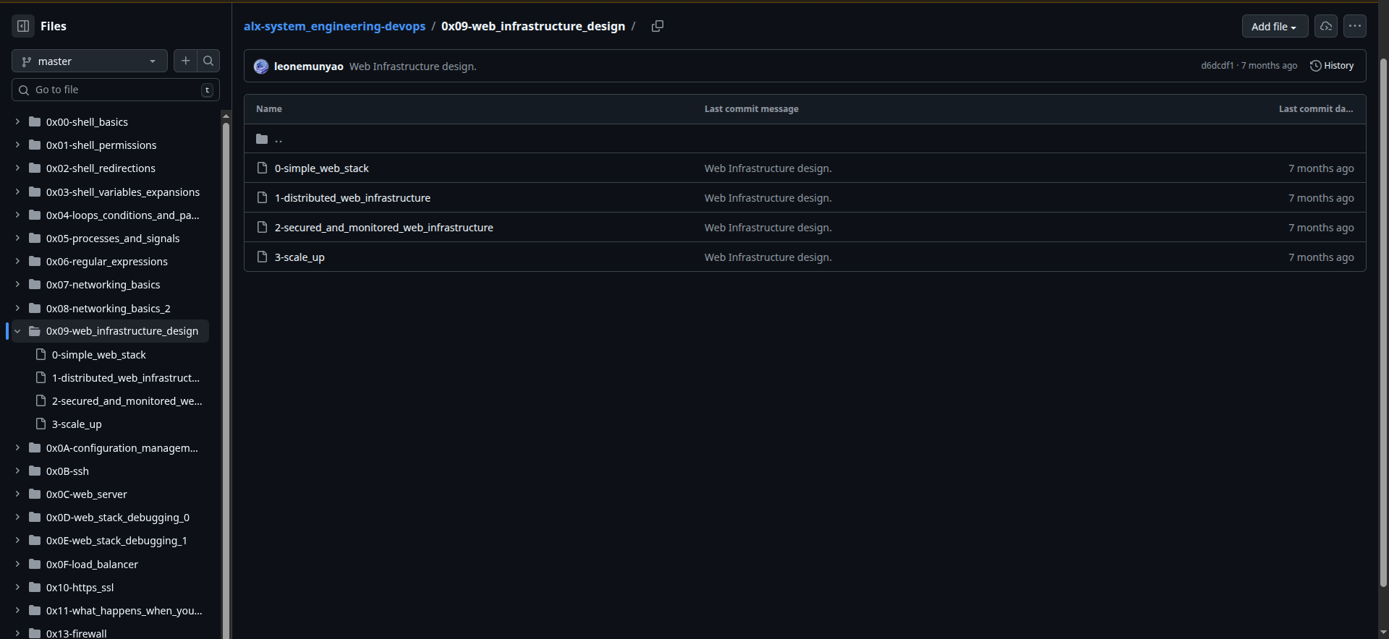The width and height of the screenshot is (1389, 639).
Task: Click the sidebar file tree scrollbar
Action: click(226, 361)
